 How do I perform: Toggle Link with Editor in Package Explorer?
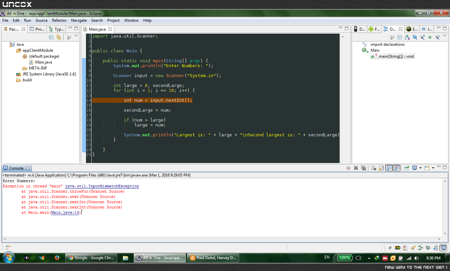coord(59,37)
